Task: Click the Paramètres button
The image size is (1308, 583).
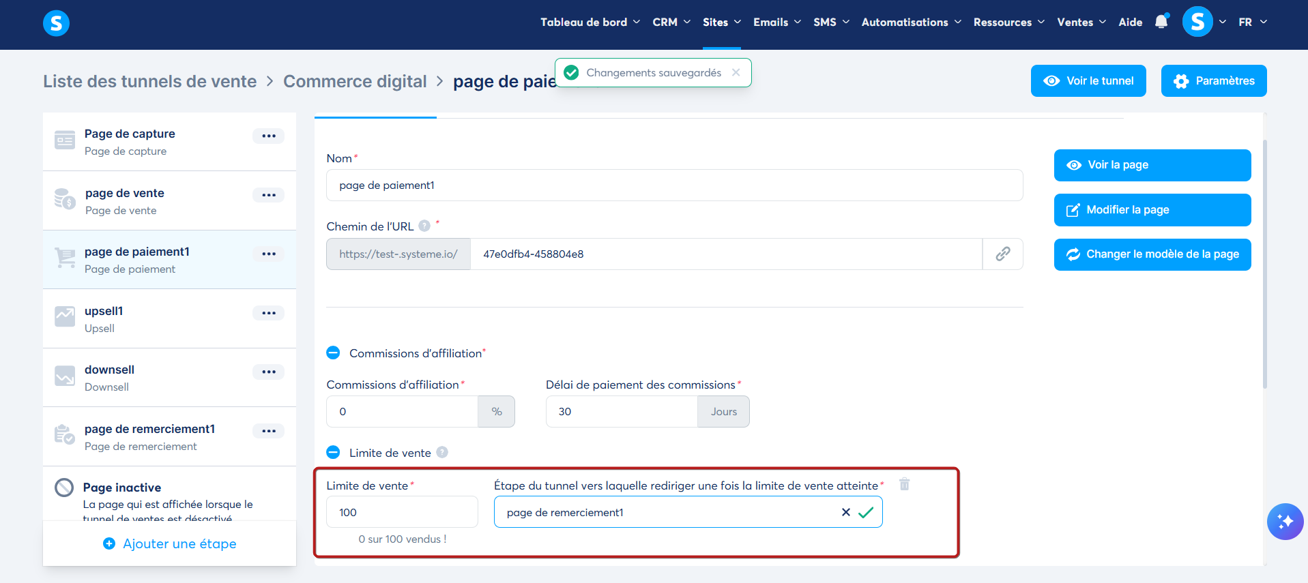Action: (x=1214, y=80)
